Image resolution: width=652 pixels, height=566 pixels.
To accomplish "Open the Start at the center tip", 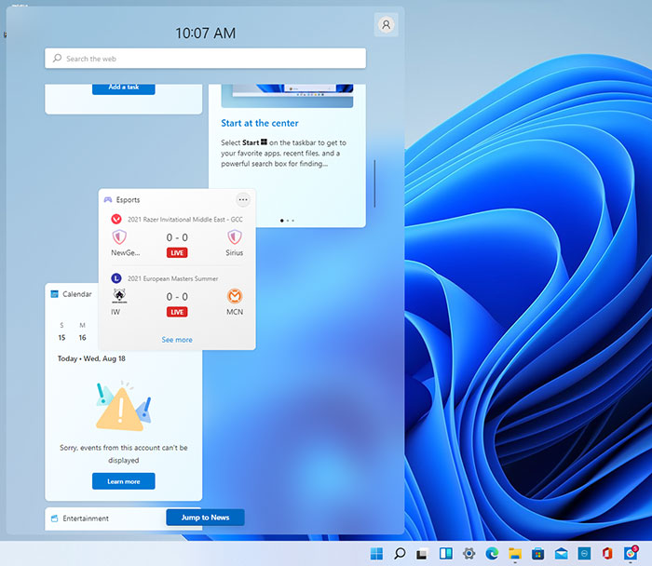I will [x=258, y=123].
